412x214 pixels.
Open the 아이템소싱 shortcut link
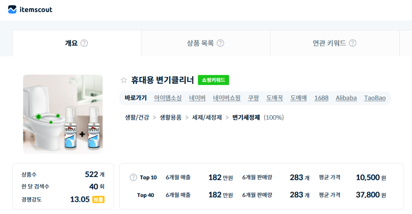[x=168, y=98]
